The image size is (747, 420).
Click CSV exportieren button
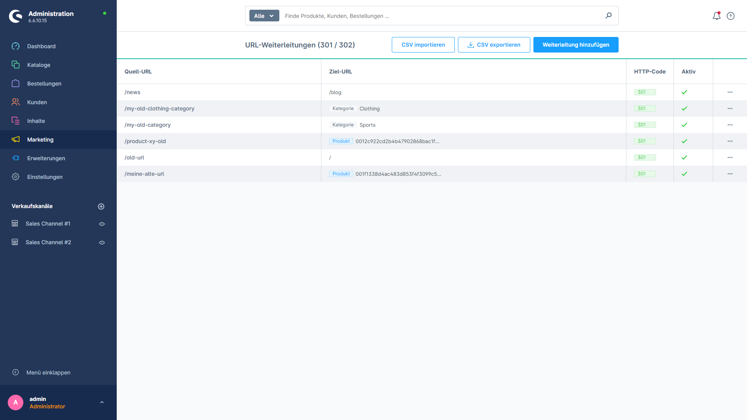[x=494, y=45]
